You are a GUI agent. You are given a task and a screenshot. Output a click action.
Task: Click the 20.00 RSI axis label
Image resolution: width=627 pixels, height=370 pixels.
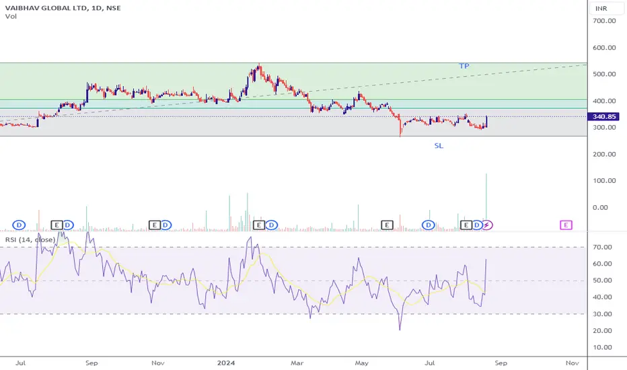click(x=602, y=331)
